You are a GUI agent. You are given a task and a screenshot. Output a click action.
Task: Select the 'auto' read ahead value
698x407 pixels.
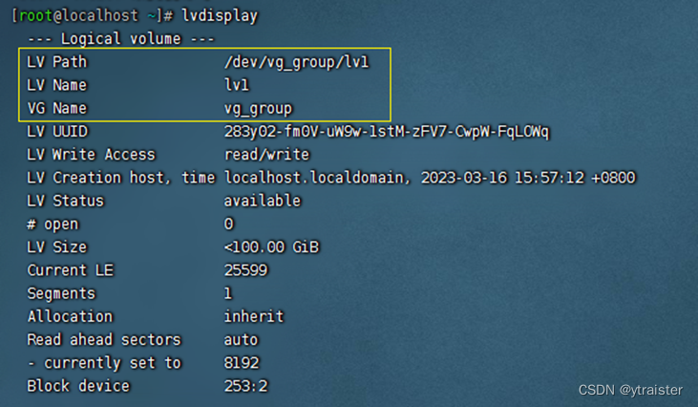241,340
